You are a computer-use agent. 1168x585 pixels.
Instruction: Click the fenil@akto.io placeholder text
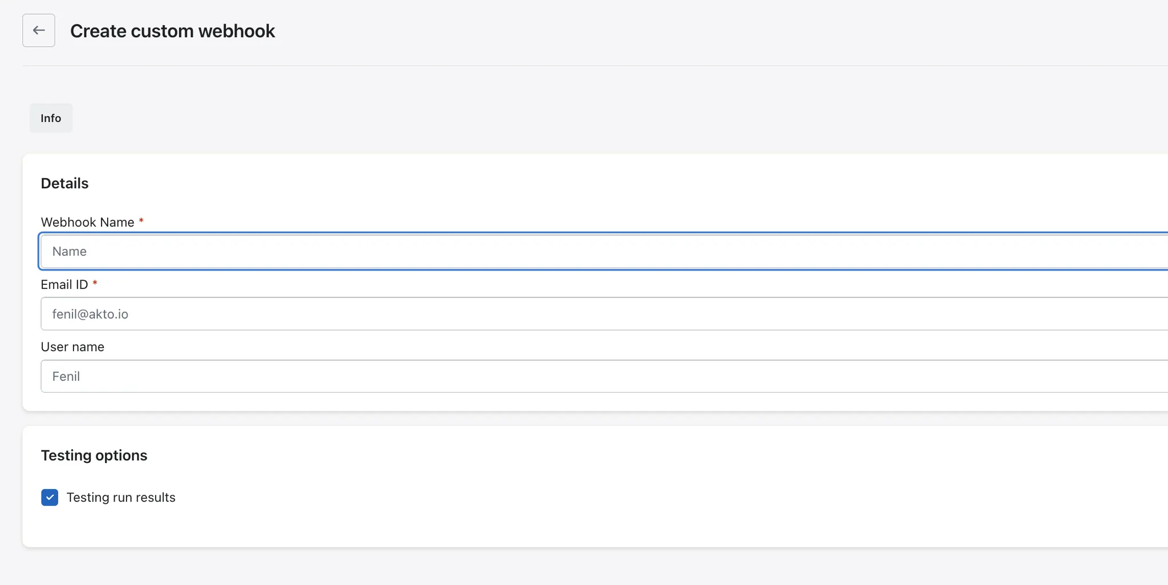tap(90, 314)
